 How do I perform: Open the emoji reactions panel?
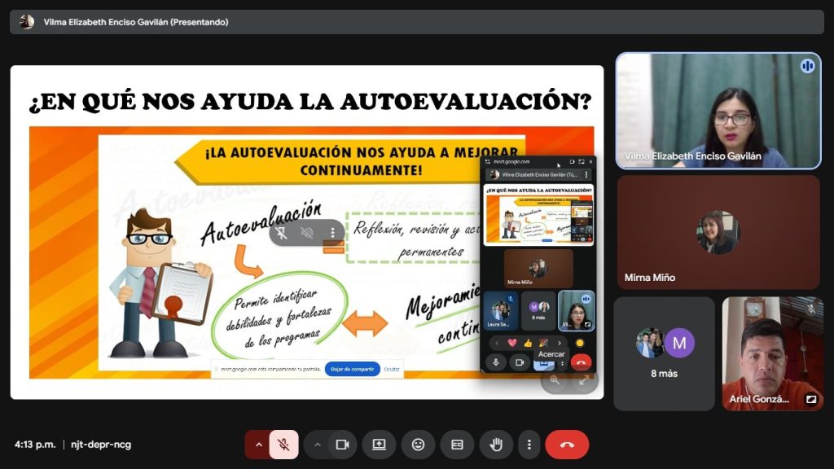(418, 445)
